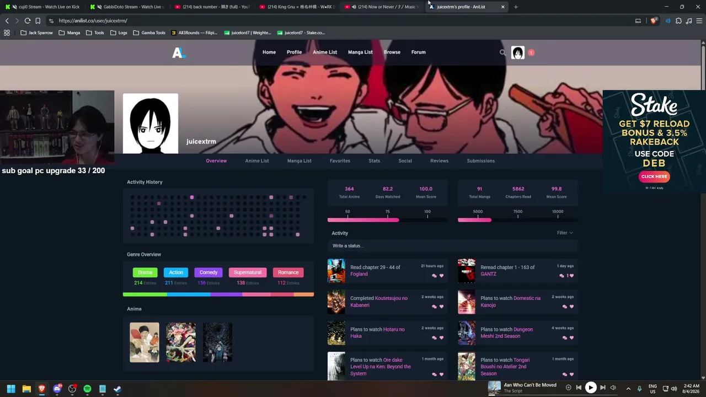706x397 pixels.
Task: Reply to the Fogland activity
Action: click(x=434, y=276)
